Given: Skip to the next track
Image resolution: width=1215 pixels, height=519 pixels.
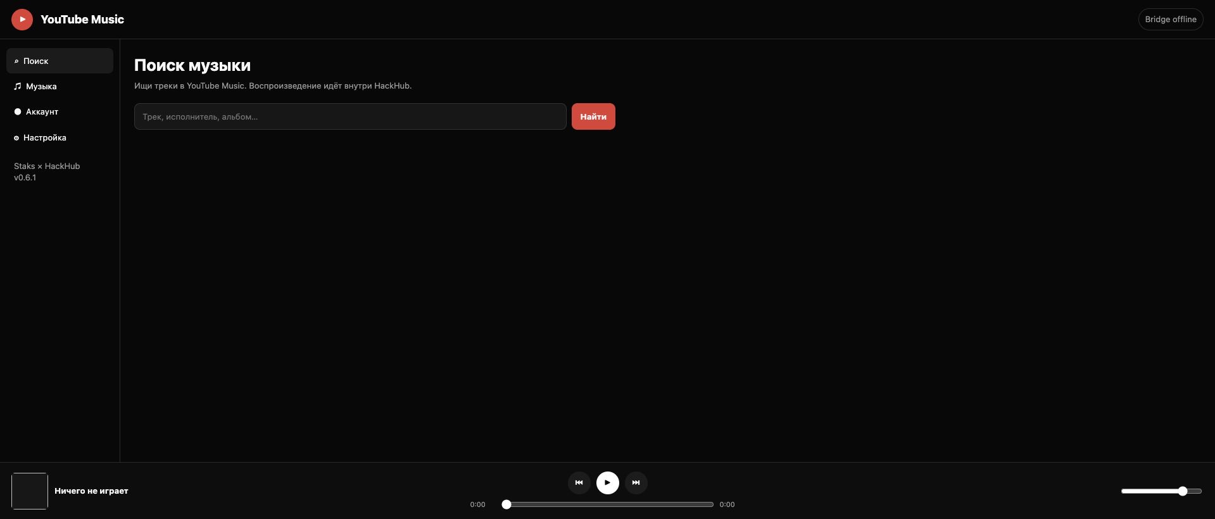Looking at the screenshot, I should click(x=636, y=482).
